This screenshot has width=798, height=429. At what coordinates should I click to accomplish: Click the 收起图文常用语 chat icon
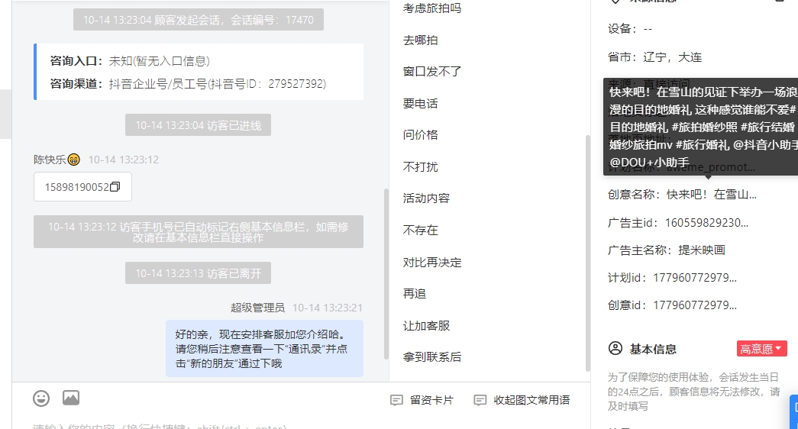480,401
